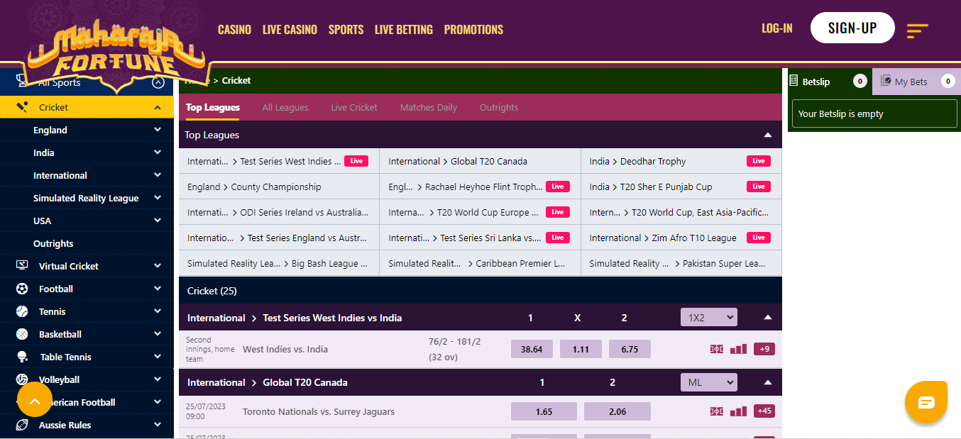
Task: Click the Log-In link
Action: pos(777,28)
